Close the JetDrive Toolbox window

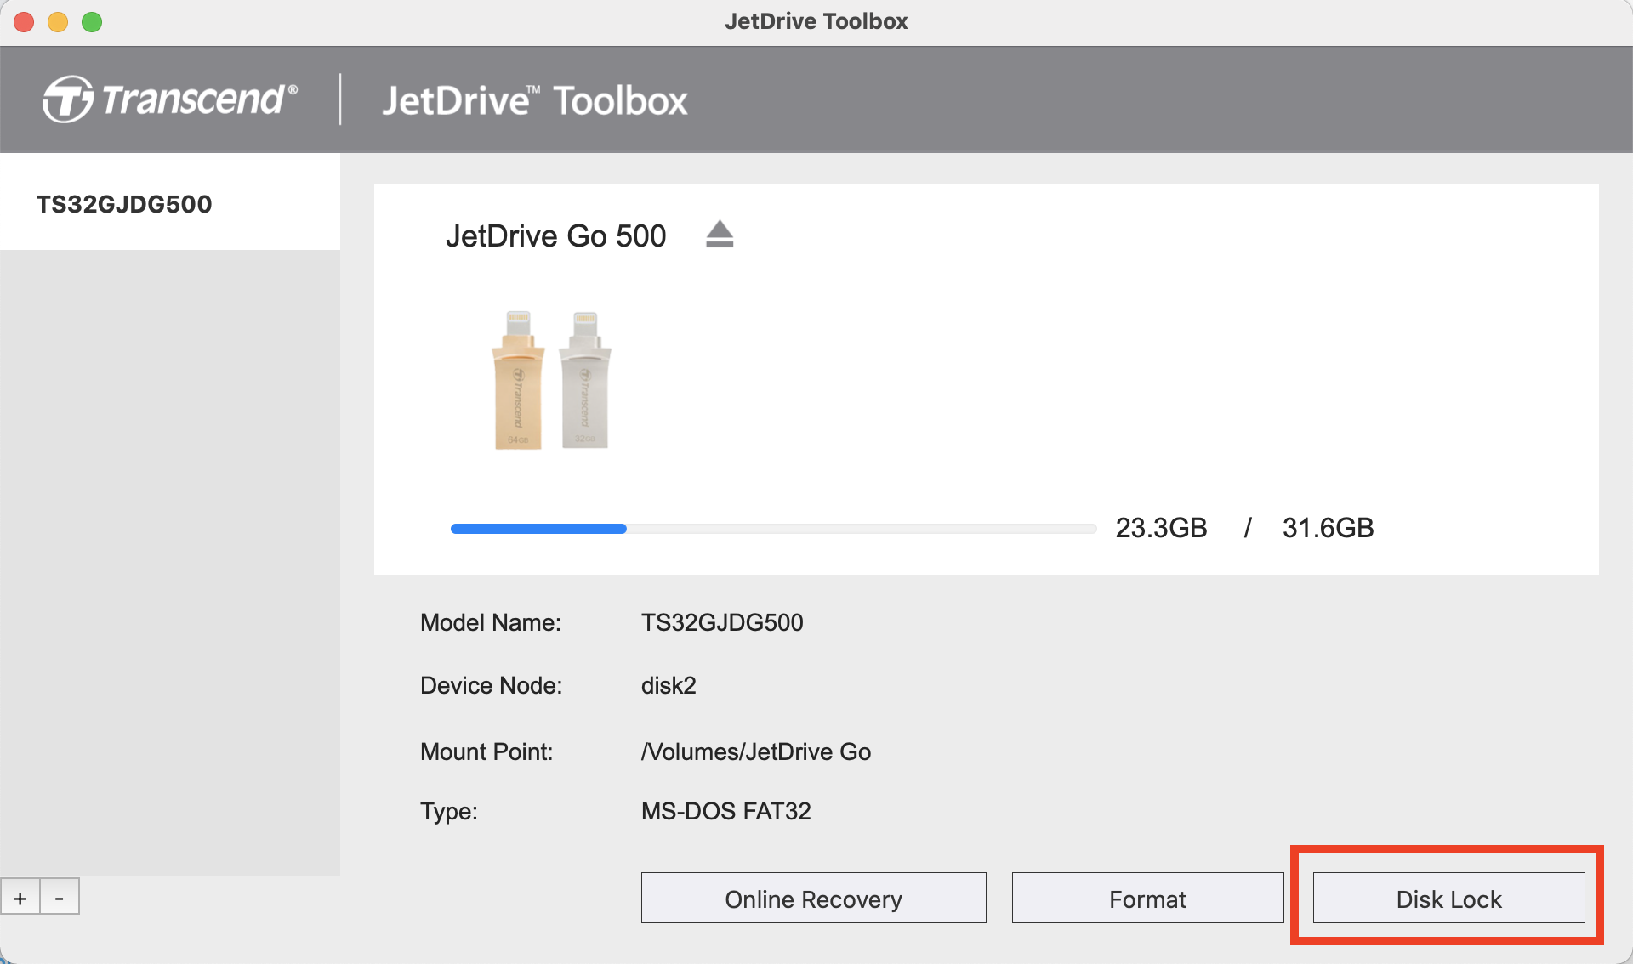pos(24,22)
